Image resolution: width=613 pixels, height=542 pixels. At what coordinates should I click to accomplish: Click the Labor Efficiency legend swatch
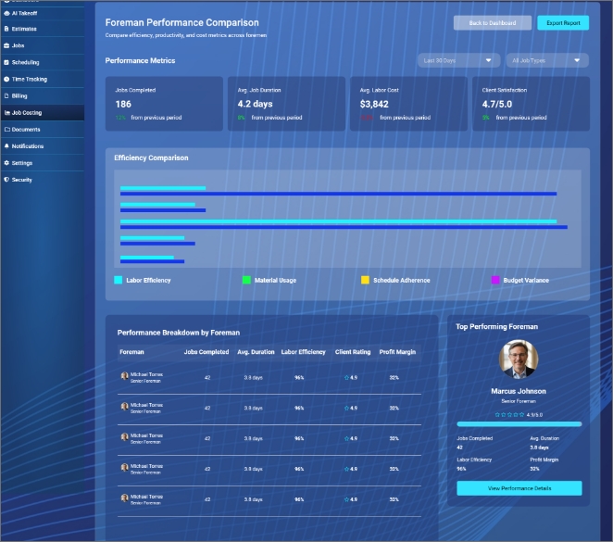119,280
